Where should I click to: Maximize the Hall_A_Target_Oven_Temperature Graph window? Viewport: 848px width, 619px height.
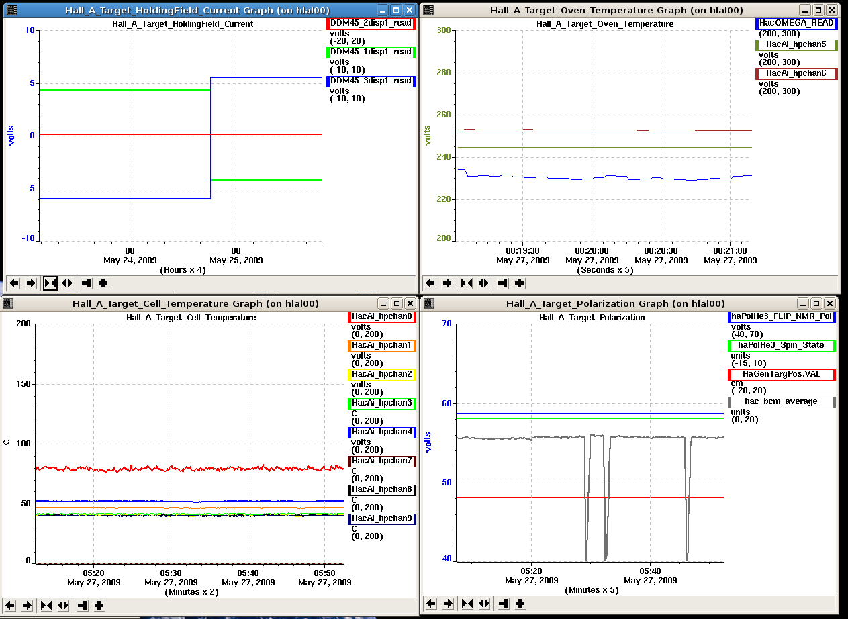(x=818, y=10)
